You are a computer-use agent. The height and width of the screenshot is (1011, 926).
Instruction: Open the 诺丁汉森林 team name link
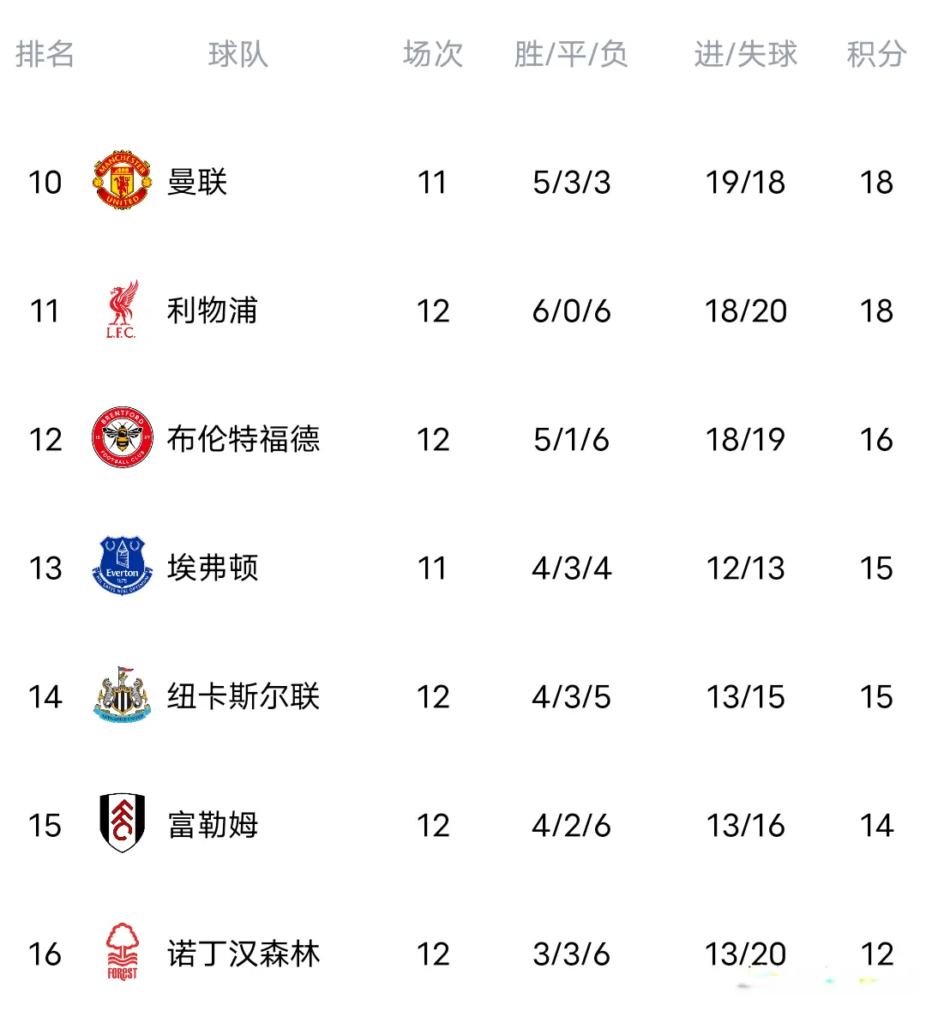244,954
